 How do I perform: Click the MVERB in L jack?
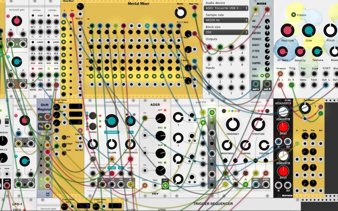pyautogui.click(x=256, y=9)
